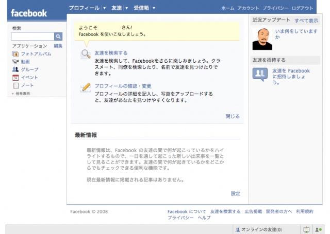
Task: Click the search magnifier button
Action: [58, 37]
